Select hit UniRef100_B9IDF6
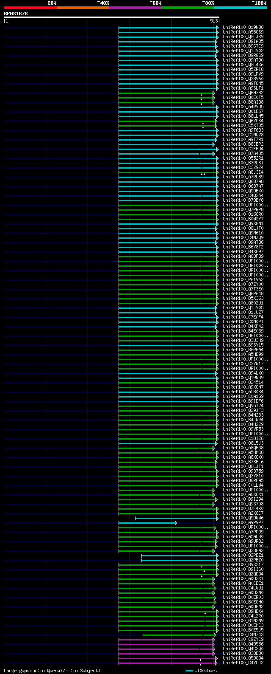 tap(243, 401)
